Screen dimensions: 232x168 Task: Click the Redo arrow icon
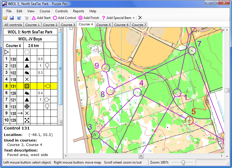26,18
